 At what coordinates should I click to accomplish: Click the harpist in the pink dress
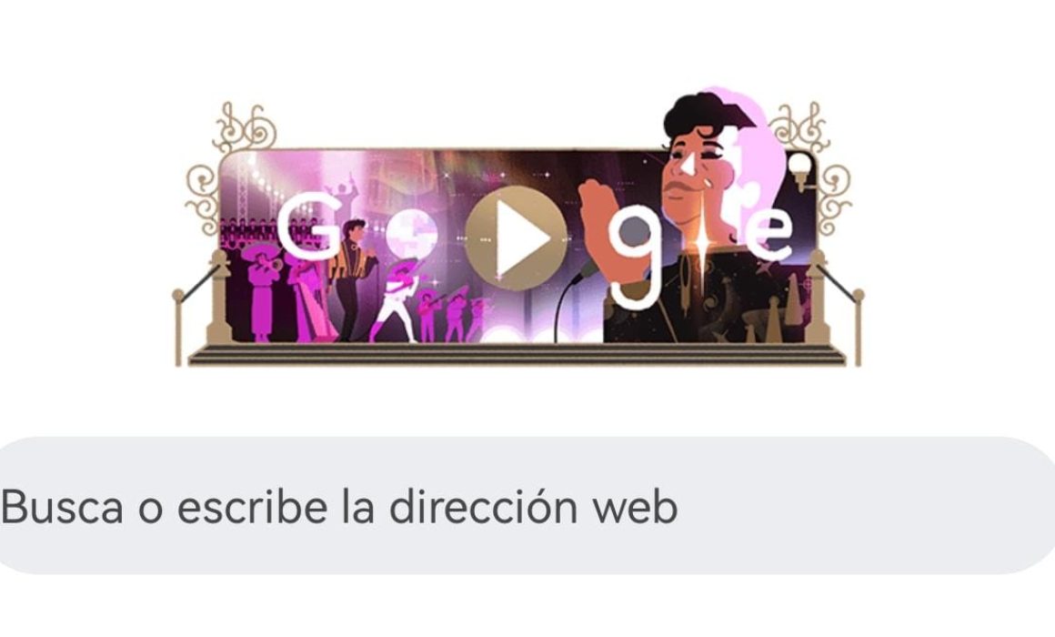point(308,297)
